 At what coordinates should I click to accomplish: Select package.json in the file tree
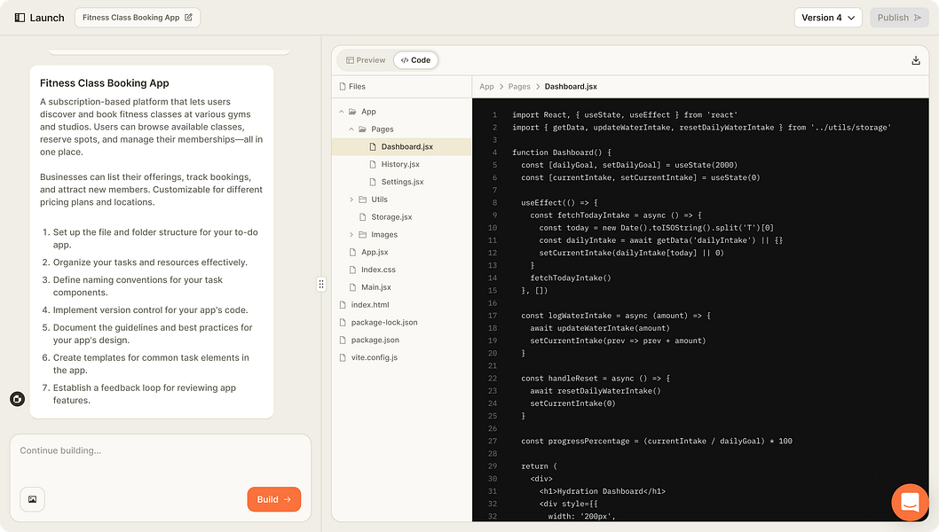[x=375, y=340]
